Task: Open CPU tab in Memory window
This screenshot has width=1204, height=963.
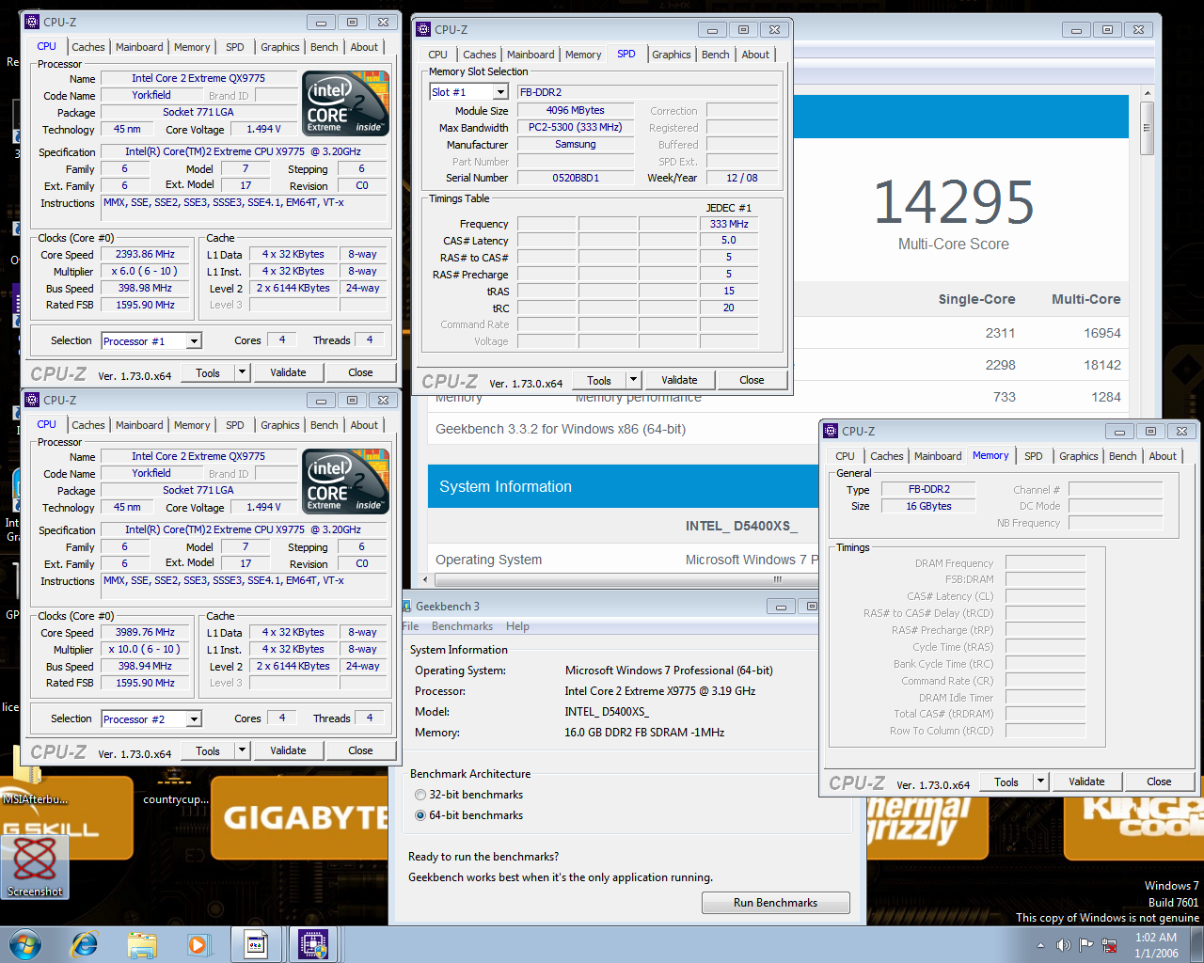Action: point(846,456)
